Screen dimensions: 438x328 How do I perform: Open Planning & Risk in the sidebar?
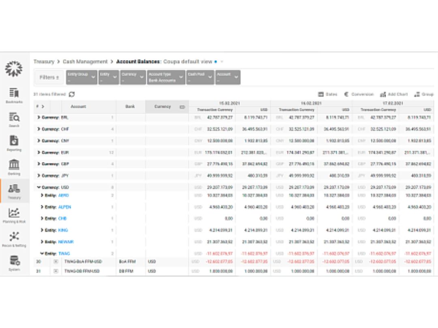pyautogui.click(x=14, y=215)
